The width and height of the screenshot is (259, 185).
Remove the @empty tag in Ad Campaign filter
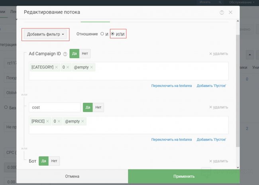point(92,67)
